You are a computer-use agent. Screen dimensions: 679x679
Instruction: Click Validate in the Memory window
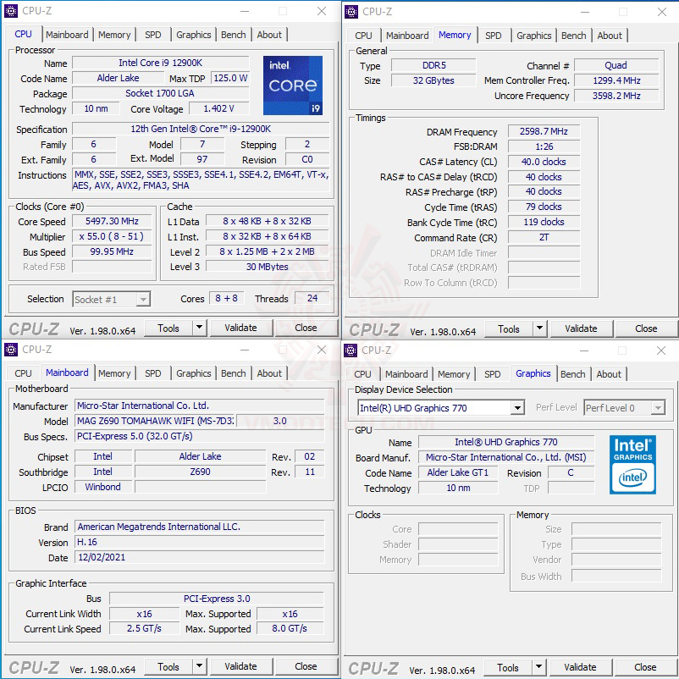point(581,328)
